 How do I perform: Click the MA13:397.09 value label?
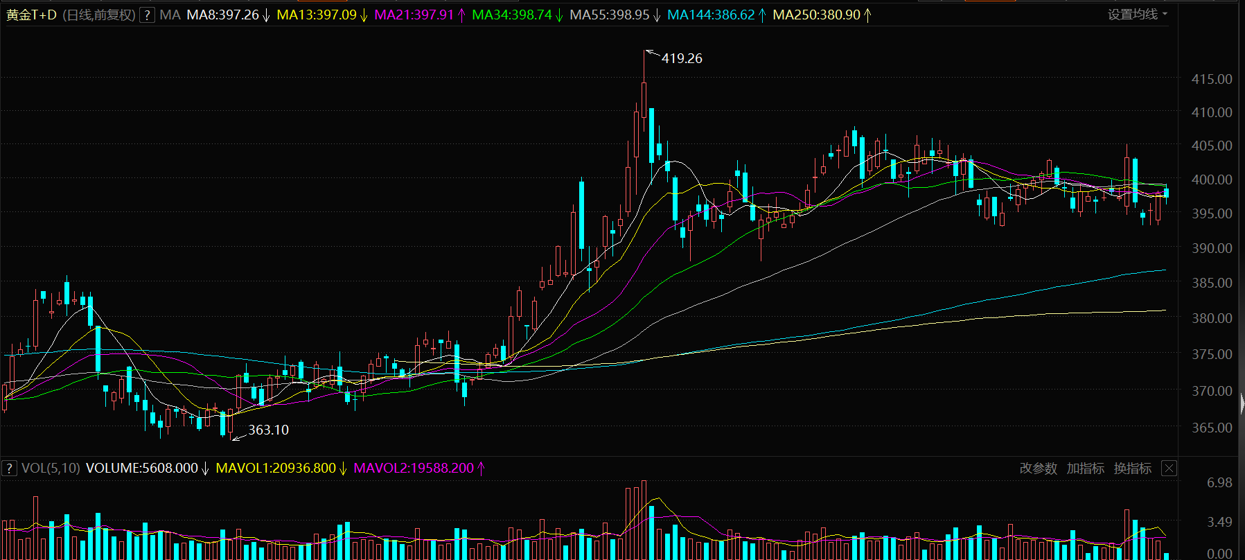(317, 15)
